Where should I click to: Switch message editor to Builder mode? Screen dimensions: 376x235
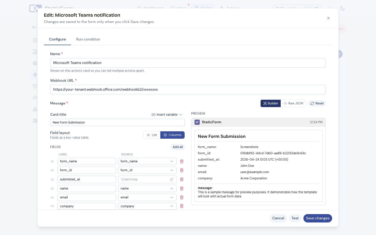271,103
